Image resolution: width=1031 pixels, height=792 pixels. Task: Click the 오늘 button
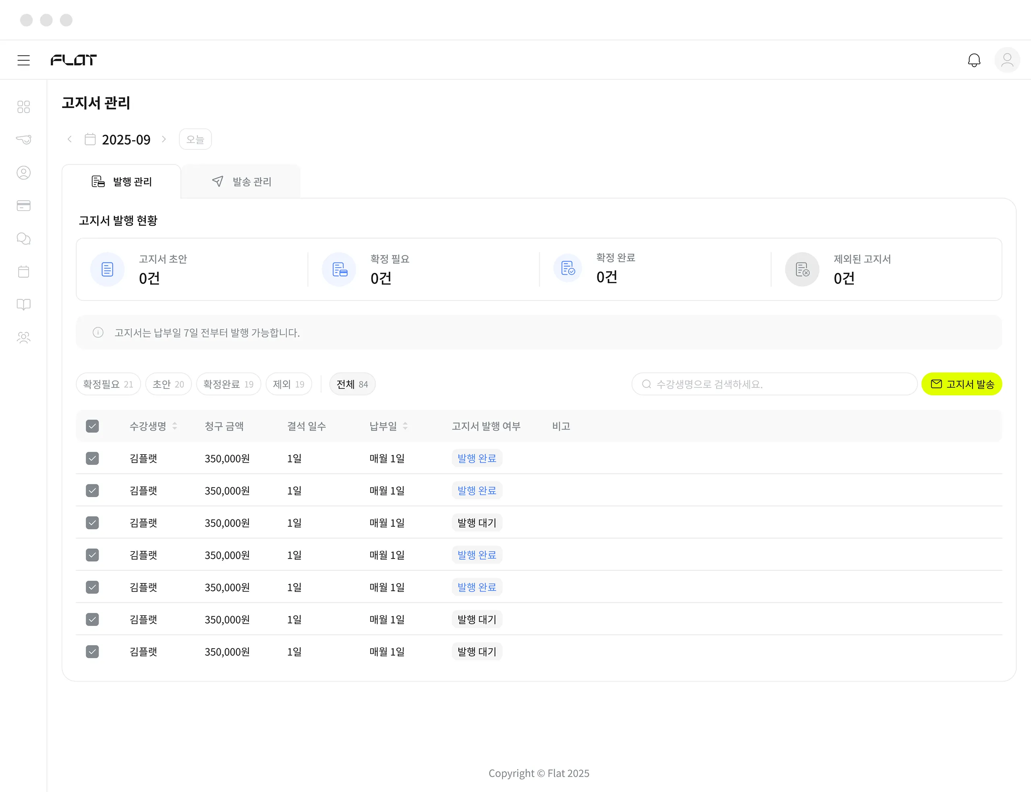coord(195,139)
